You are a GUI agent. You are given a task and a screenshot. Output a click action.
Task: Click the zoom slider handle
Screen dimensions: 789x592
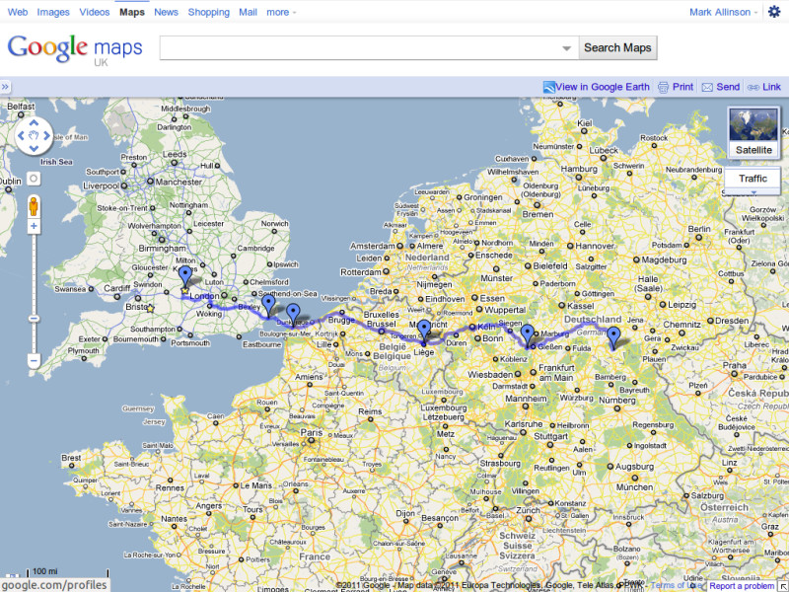pos(34,319)
